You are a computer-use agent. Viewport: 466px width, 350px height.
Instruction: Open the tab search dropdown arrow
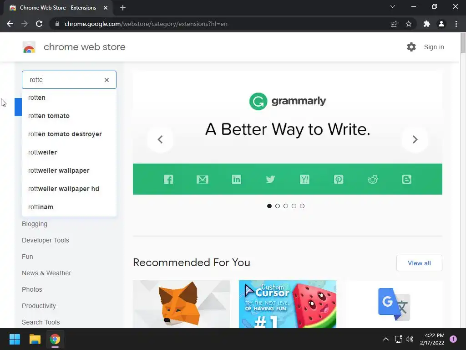(x=393, y=6)
